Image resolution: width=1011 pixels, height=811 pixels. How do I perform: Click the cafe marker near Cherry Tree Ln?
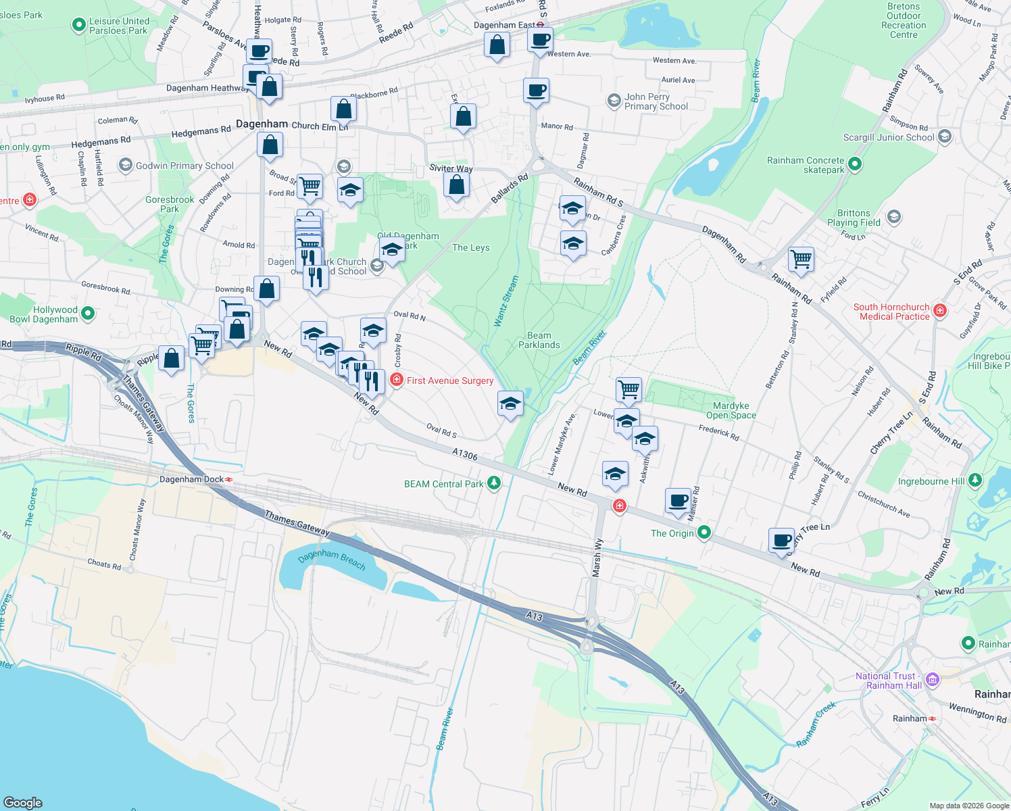[x=781, y=541]
